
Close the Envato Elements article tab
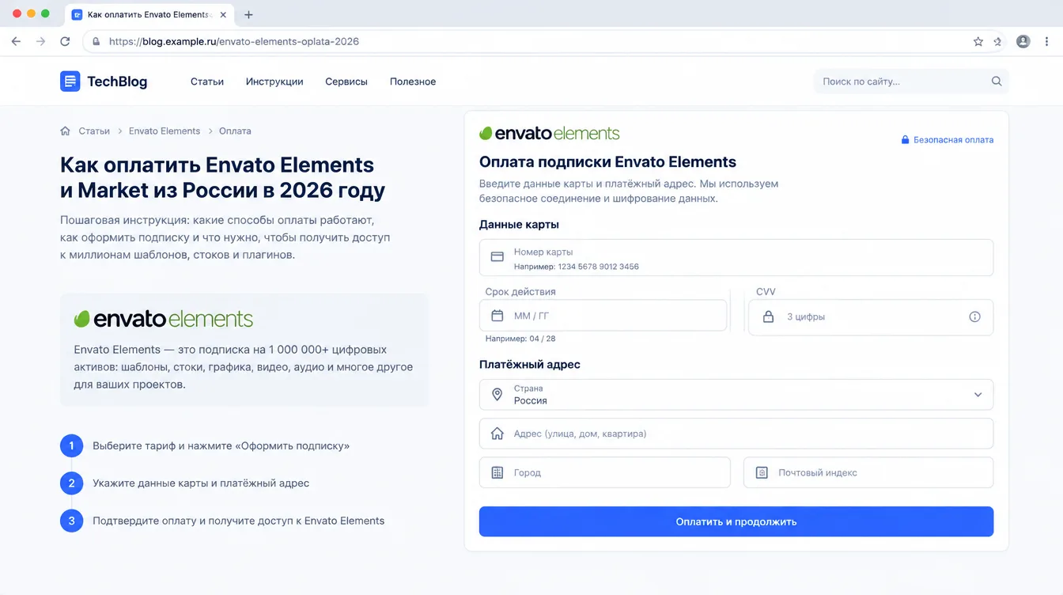[x=221, y=14]
